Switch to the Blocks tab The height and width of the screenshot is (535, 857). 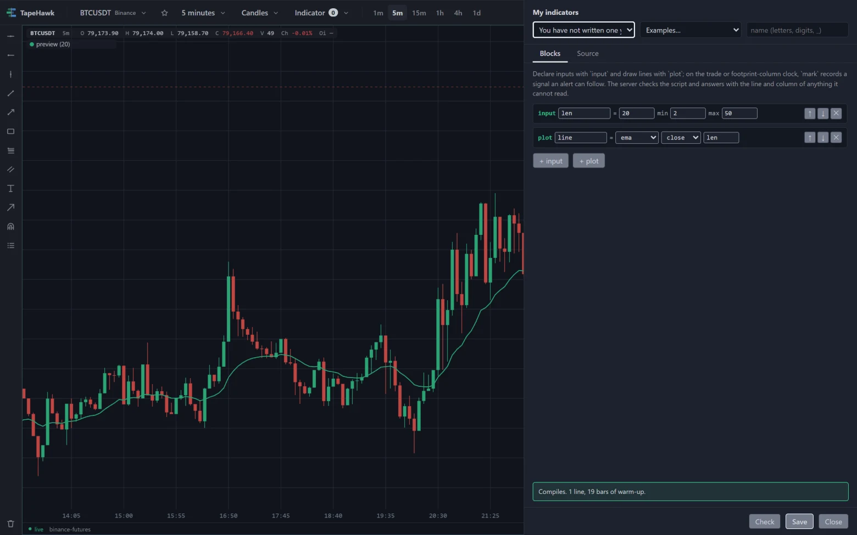[550, 54]
